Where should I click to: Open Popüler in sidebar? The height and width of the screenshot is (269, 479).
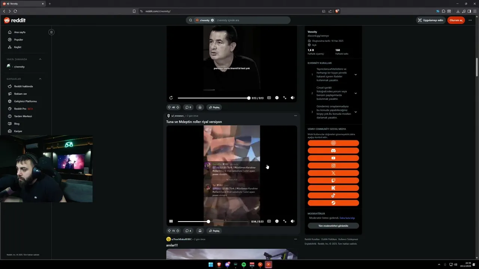(x=18, y=40)
